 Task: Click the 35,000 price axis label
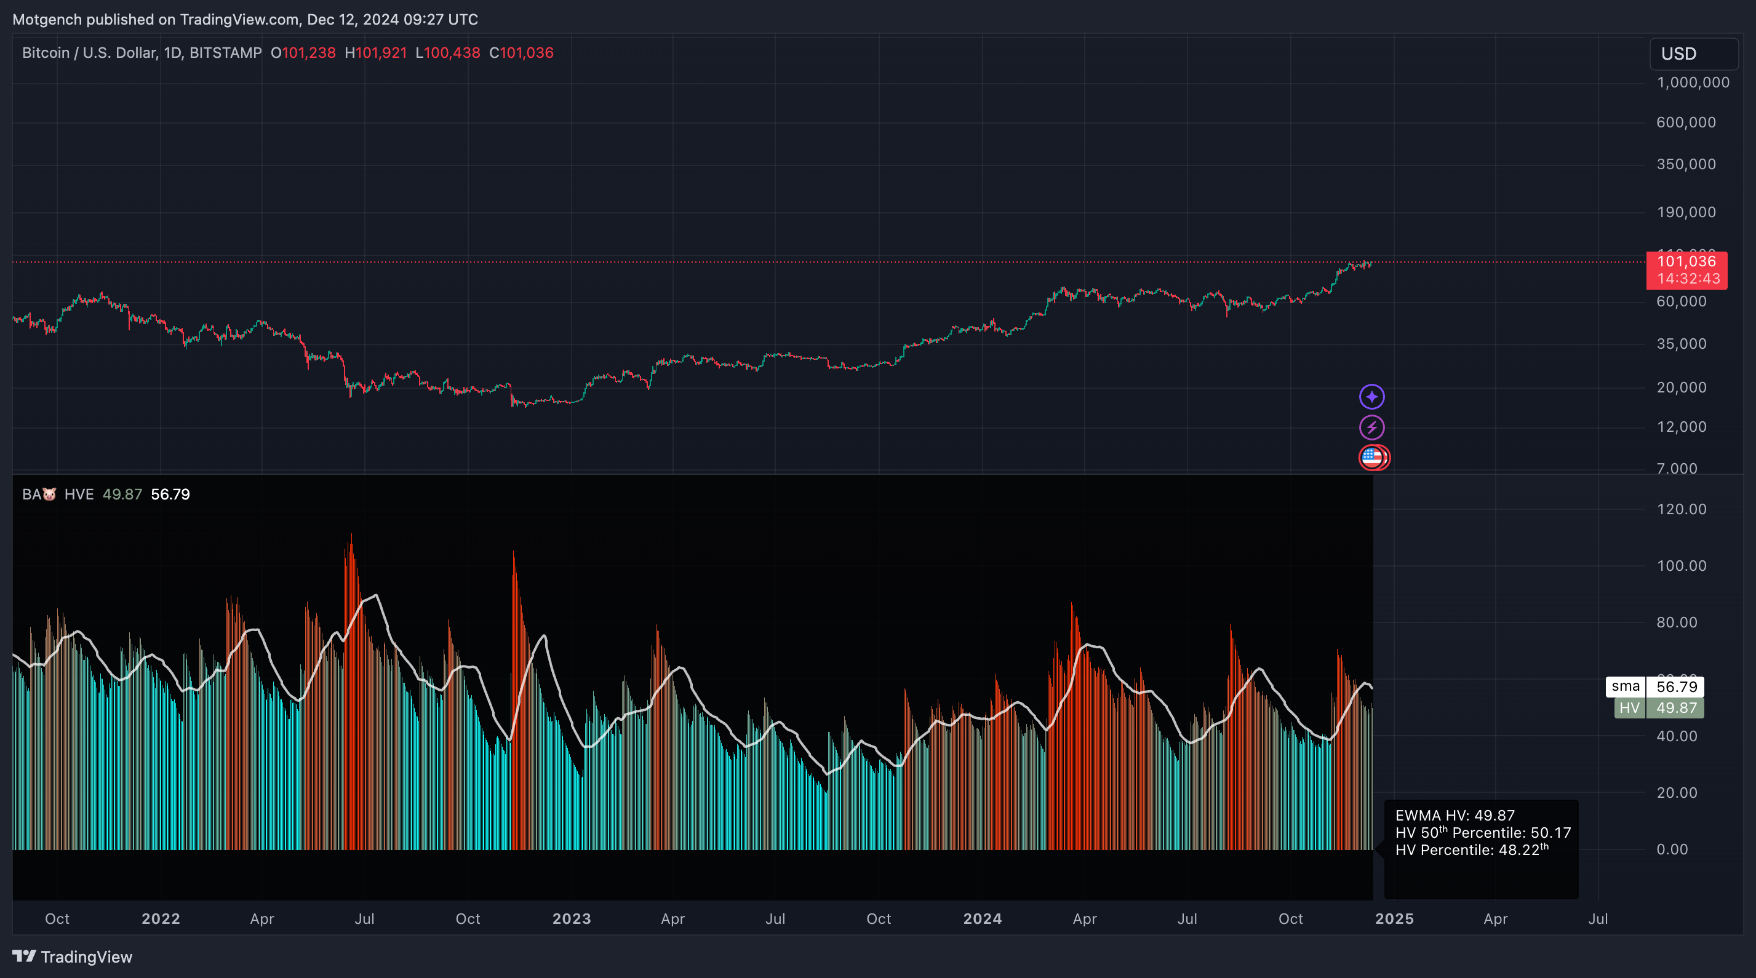(1681, 343)
